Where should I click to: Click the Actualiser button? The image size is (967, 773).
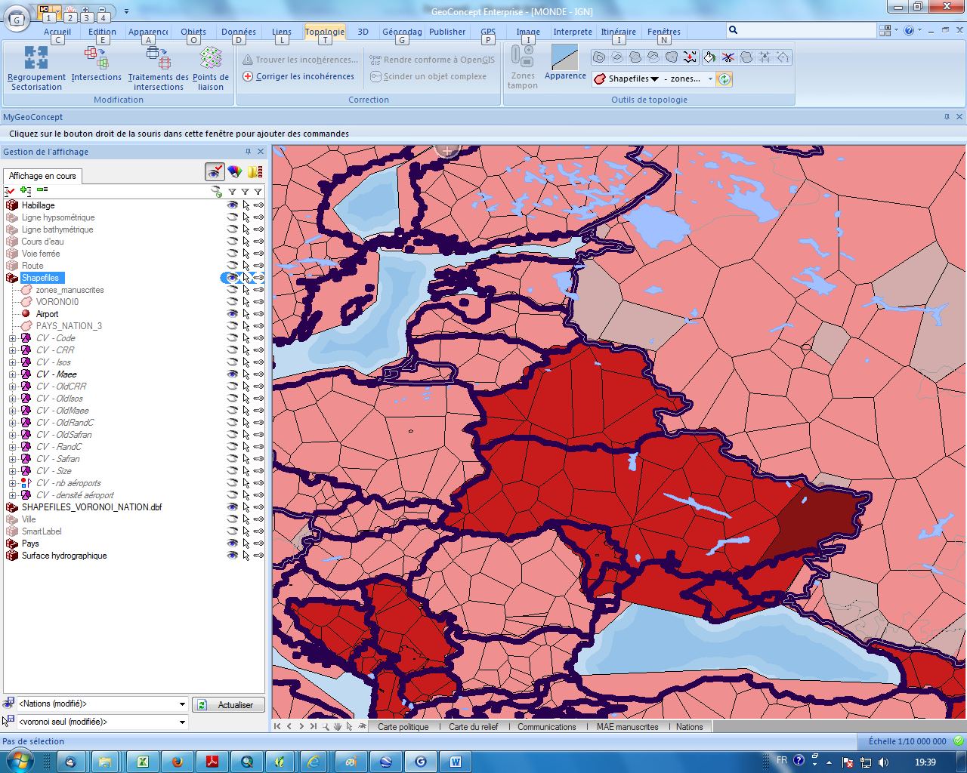point(228,704)
